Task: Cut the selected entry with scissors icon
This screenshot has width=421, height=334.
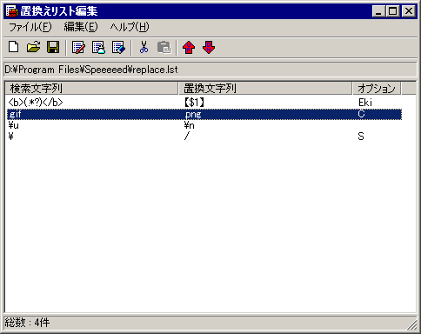Action: (144, 47)
